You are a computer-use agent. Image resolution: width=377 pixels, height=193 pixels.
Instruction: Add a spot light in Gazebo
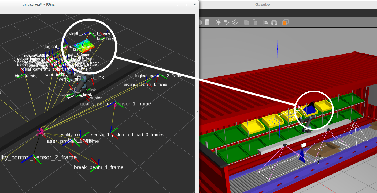227,22
